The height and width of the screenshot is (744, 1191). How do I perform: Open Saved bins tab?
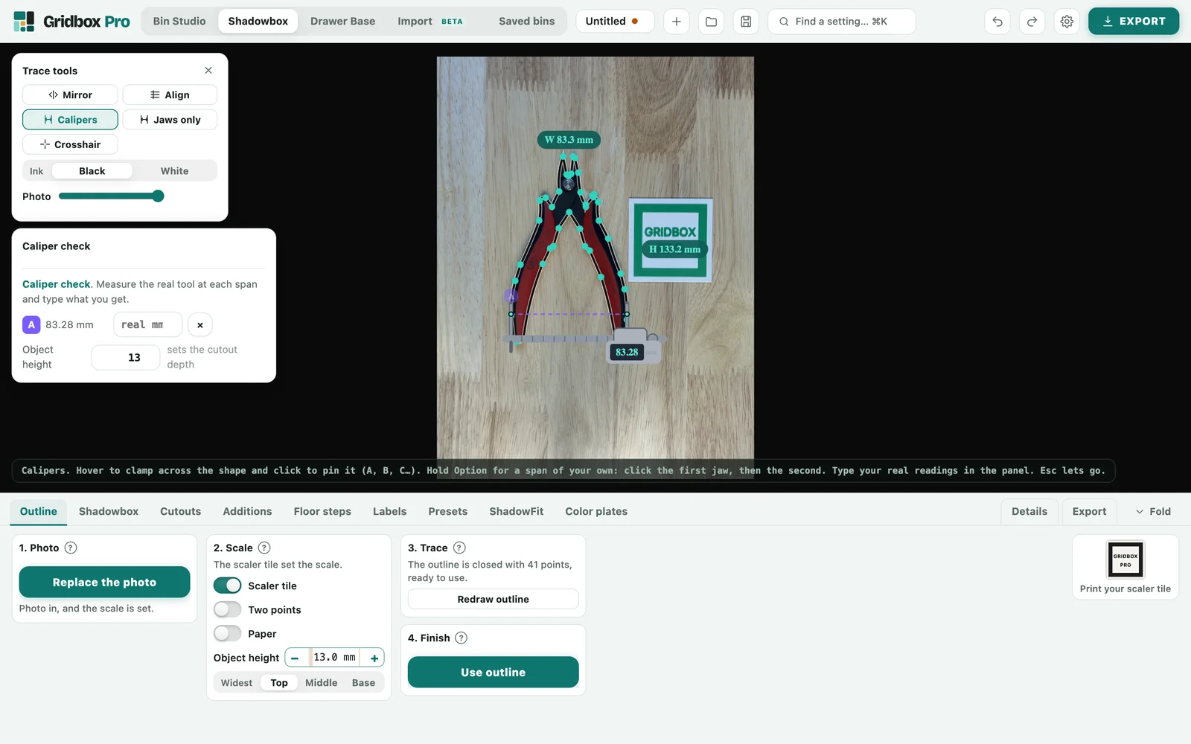coord(526,22)
